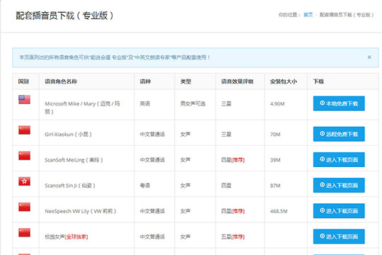The image size is (382, 255).
Task: Click the China flag in Girl-Xiaokun row
Action: 24,130
